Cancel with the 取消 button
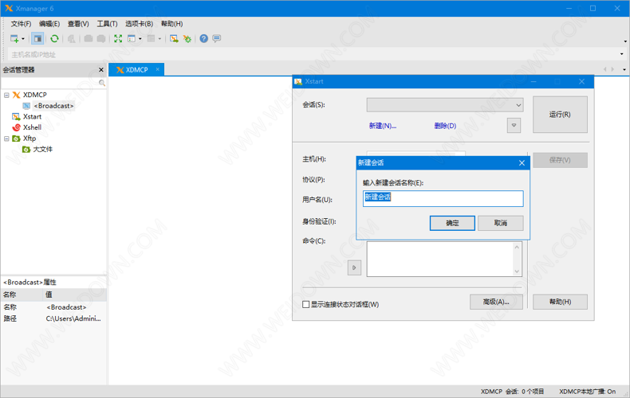This screenshot has height=398, width=630. (x=501, y=223)
